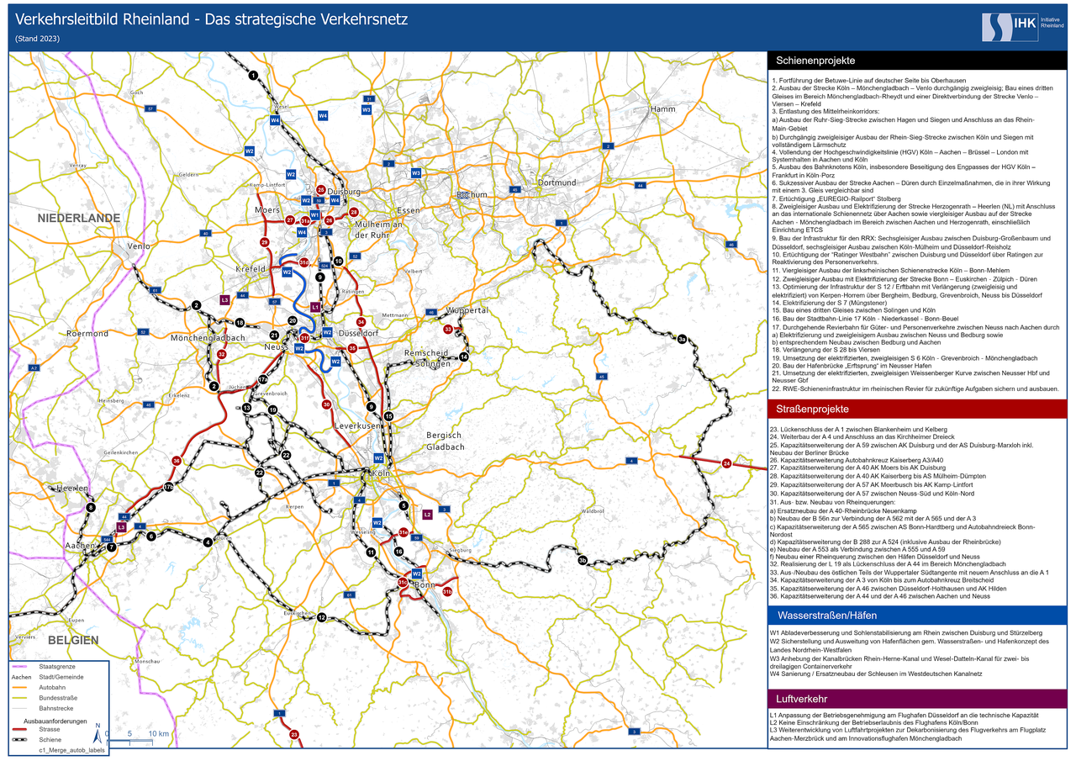Select rail marker 12 near Euskirchen
The height and width of the screenshot is (761, 1076).
click(x=321, y=618)
